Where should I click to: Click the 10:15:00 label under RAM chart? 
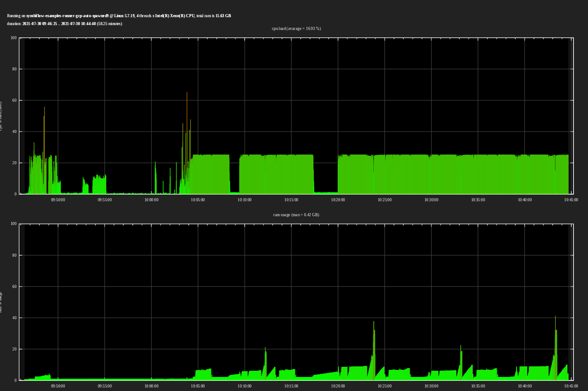pyautogui.click(x=291, y=386)
